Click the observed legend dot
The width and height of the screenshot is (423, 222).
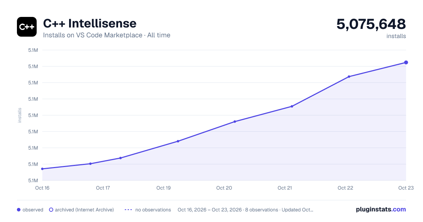coord(19,210)
